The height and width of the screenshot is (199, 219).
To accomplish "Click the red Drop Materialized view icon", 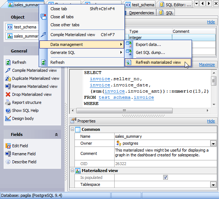I will (8, 94).
